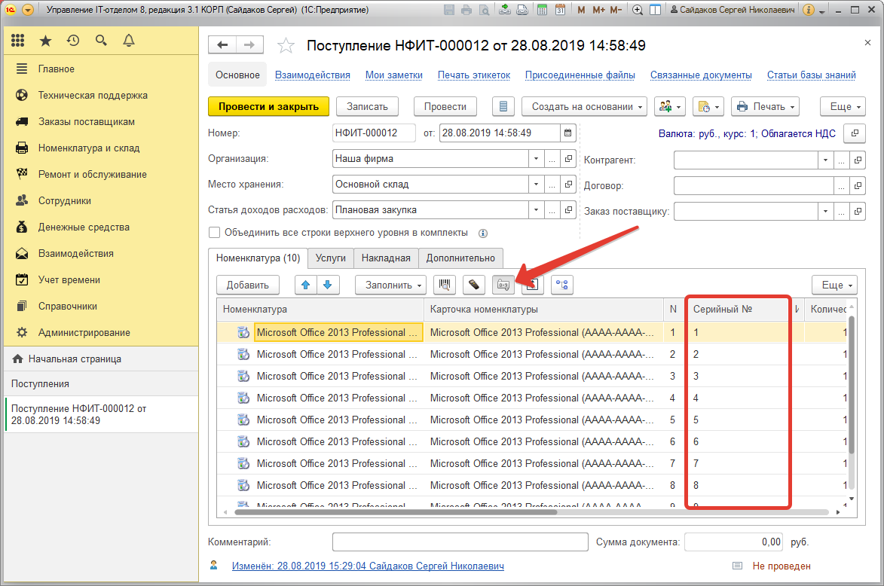Open the sections menu grid icon

[18, 41]
